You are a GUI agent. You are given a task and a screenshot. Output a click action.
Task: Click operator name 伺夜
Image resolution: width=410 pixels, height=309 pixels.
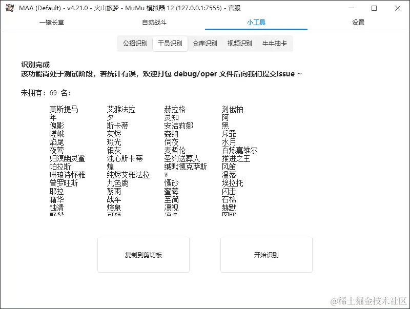[x=172, y=142]
